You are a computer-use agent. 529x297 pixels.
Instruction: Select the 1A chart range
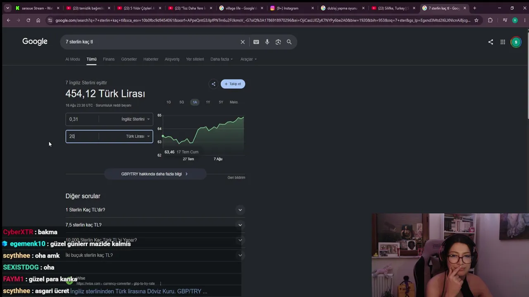tap(195, 102)
